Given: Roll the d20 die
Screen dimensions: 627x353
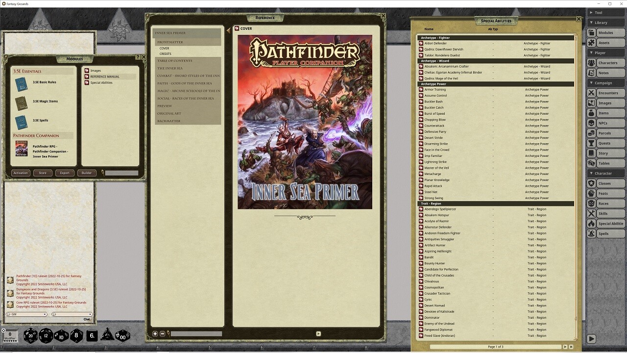Looking at the screenshot, I should click(30, 336).
